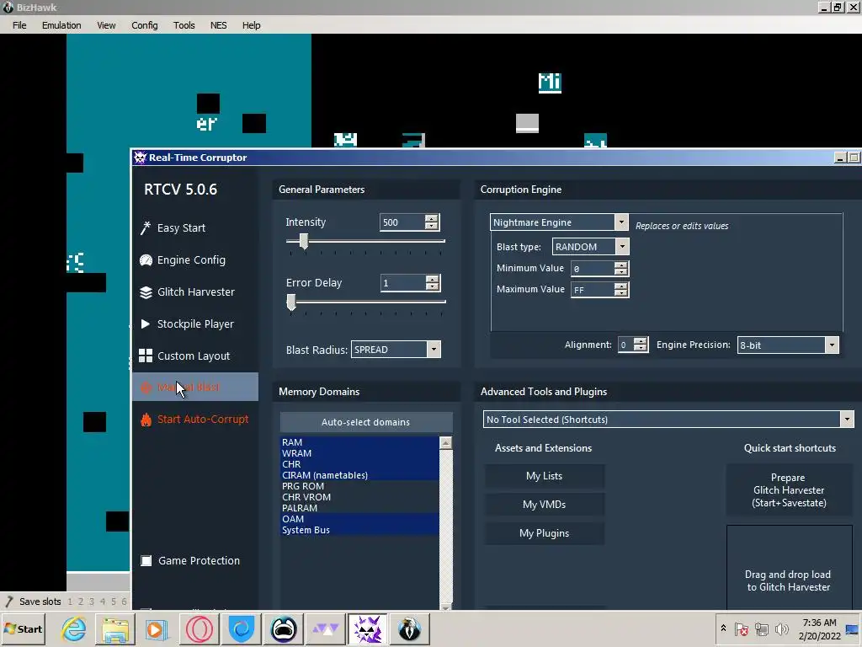The height and width of the screenshot is (647, 862).
Task: Click the Real-Time Corruptor title bar icon
Action: 141,158
